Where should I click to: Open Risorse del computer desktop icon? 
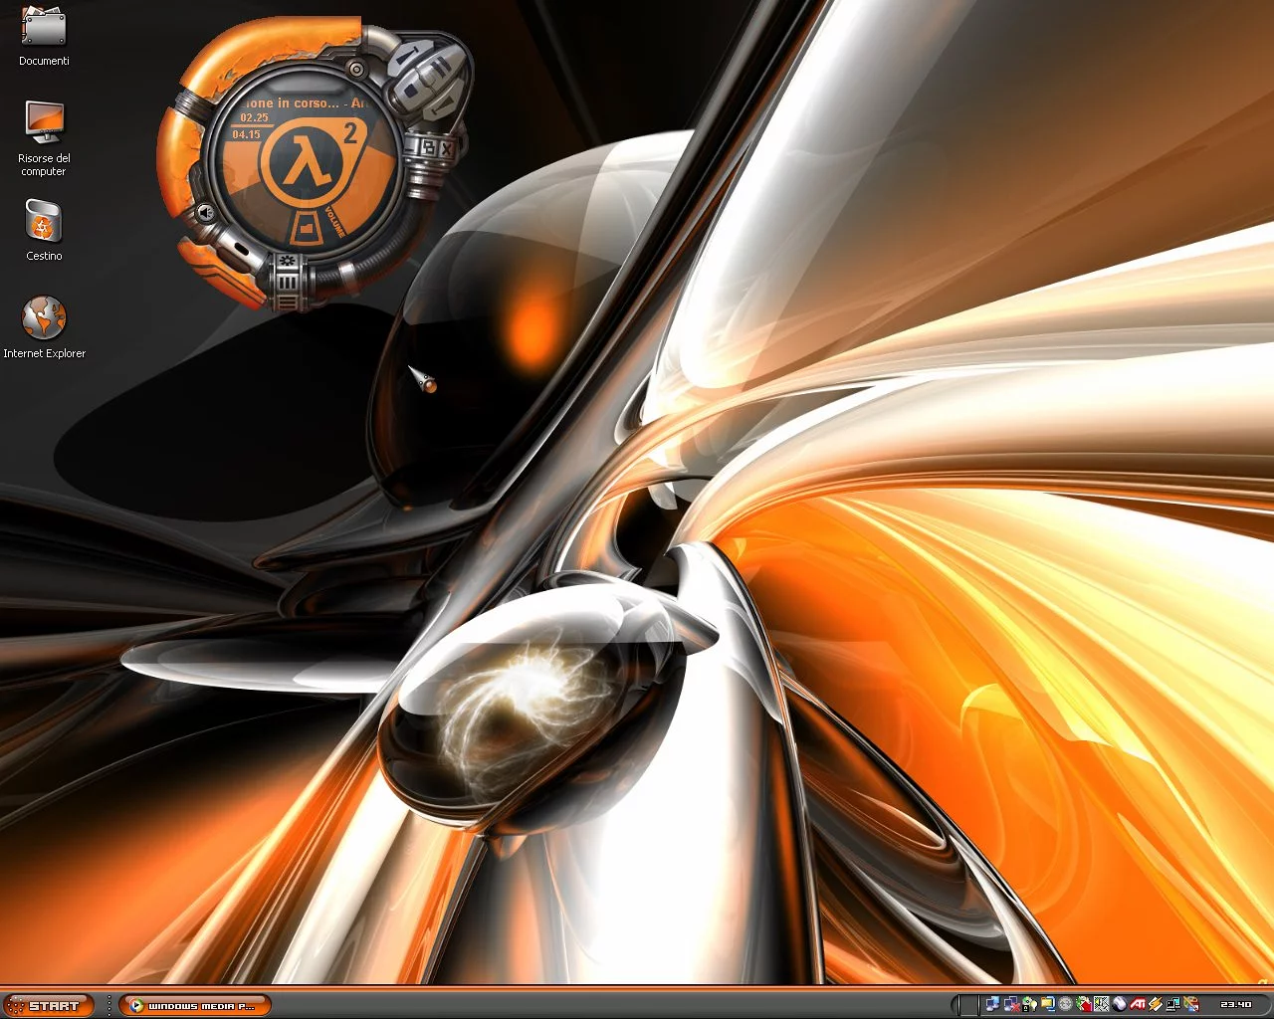coord(44,123)
